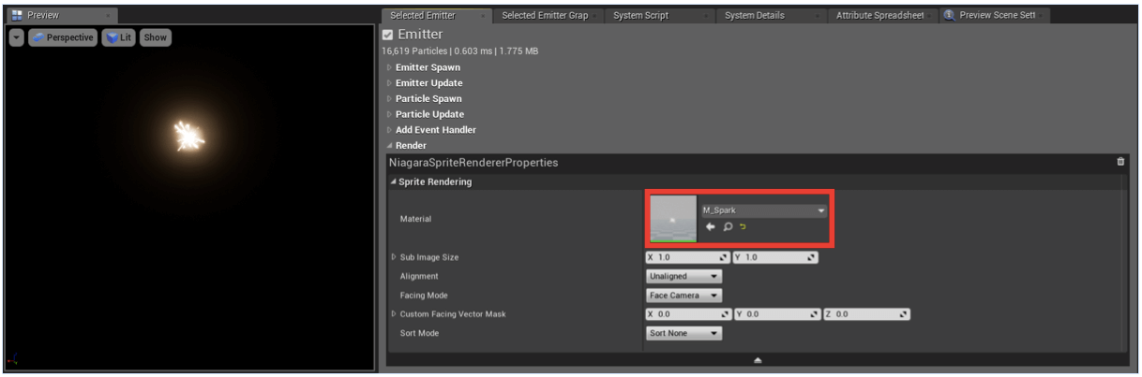
Task: Delete the NiagaraSpriteRendererProperties with trash icon
Action: click(1120, 162)
